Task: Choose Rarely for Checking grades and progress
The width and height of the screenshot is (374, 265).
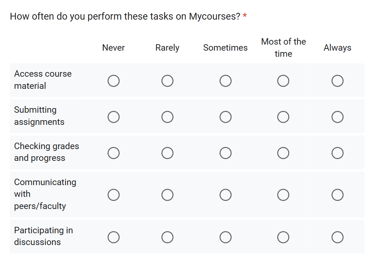Action: (167, 153)
